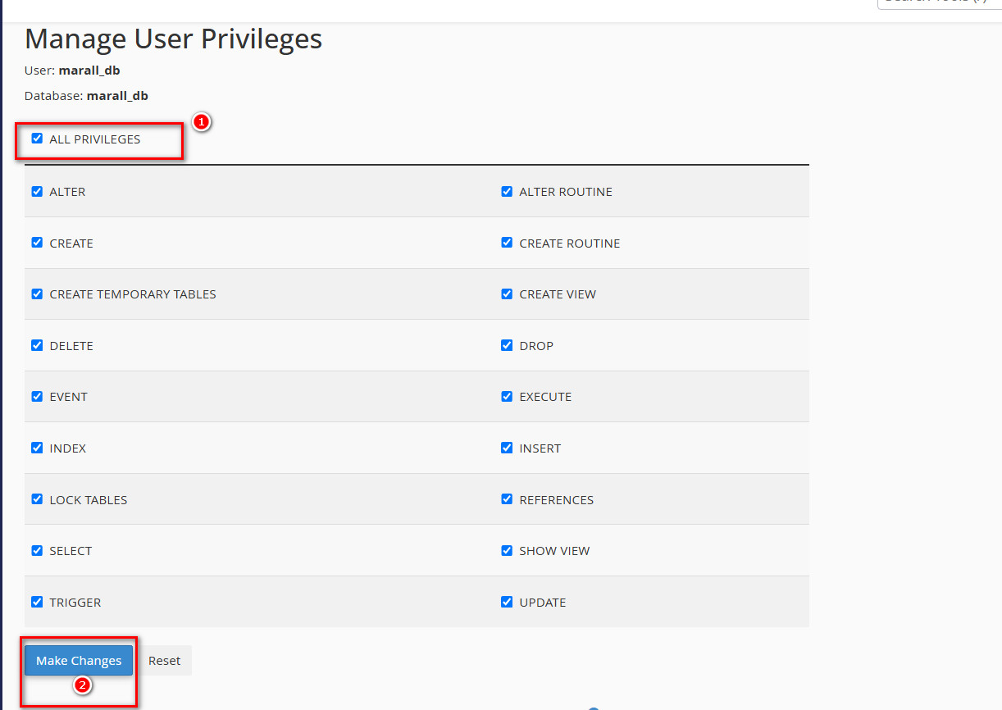Screen dimensions: 1002x710
Task: Disable the REFERENCES privilege
Action: [x=507, y=499]
